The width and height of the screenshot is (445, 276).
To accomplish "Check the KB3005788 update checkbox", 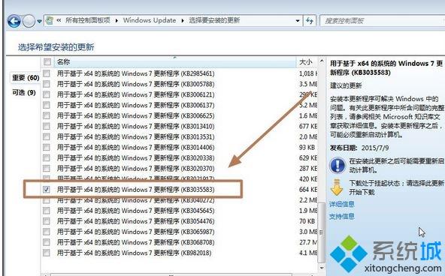I will pos(47,84).
